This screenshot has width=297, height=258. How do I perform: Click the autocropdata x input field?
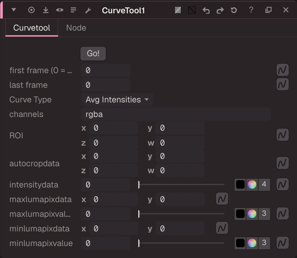[114, 156]
